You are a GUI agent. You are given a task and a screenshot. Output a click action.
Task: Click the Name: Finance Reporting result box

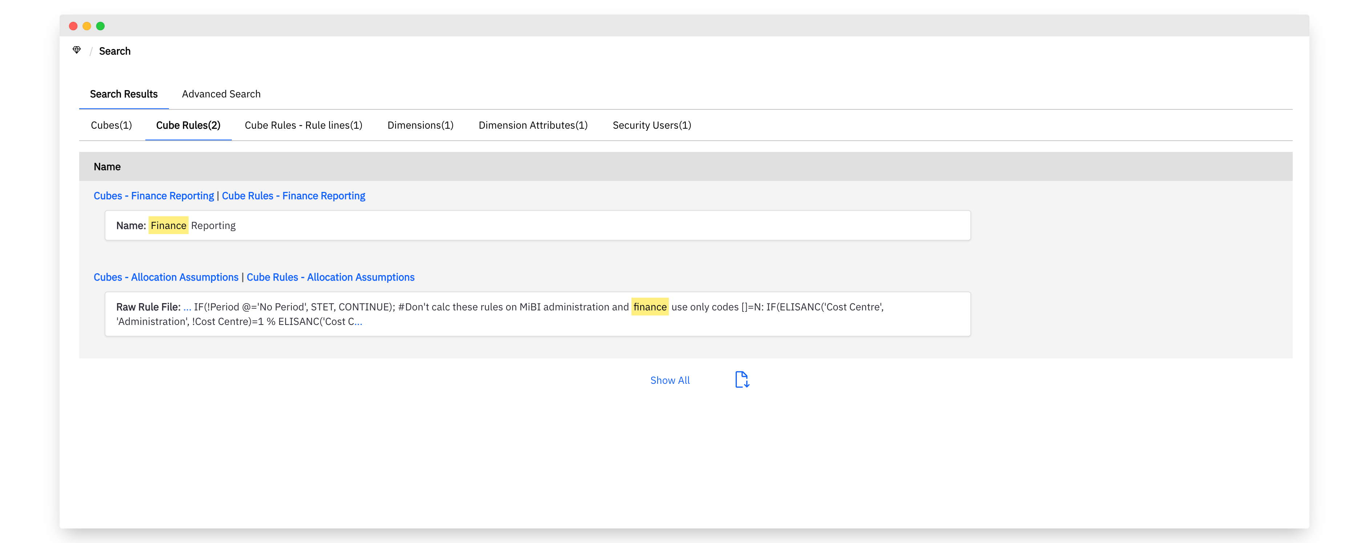(x=537, y=225)
